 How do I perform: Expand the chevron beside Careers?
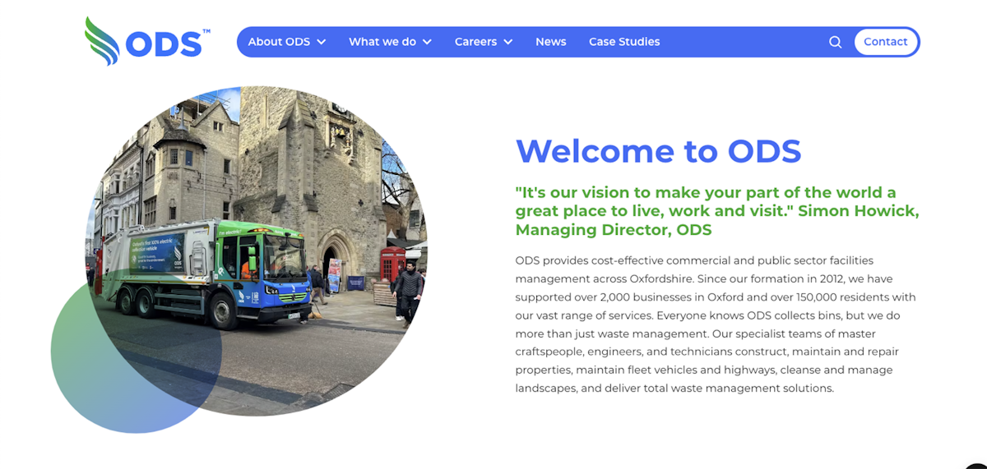(x=508, y=42)
